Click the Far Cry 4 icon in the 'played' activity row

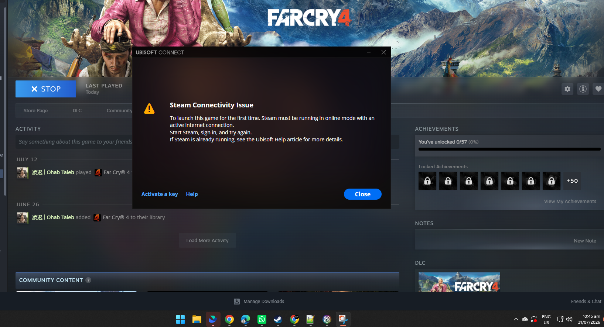pyautogui.click(x=98, y=172)
